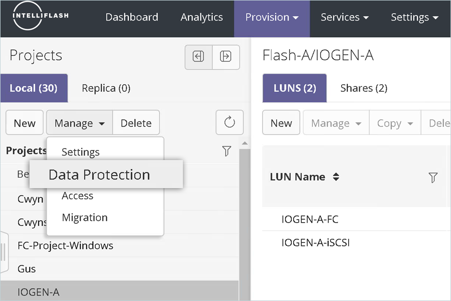Open the Provision dropdown menu

[x=272, y=19]
